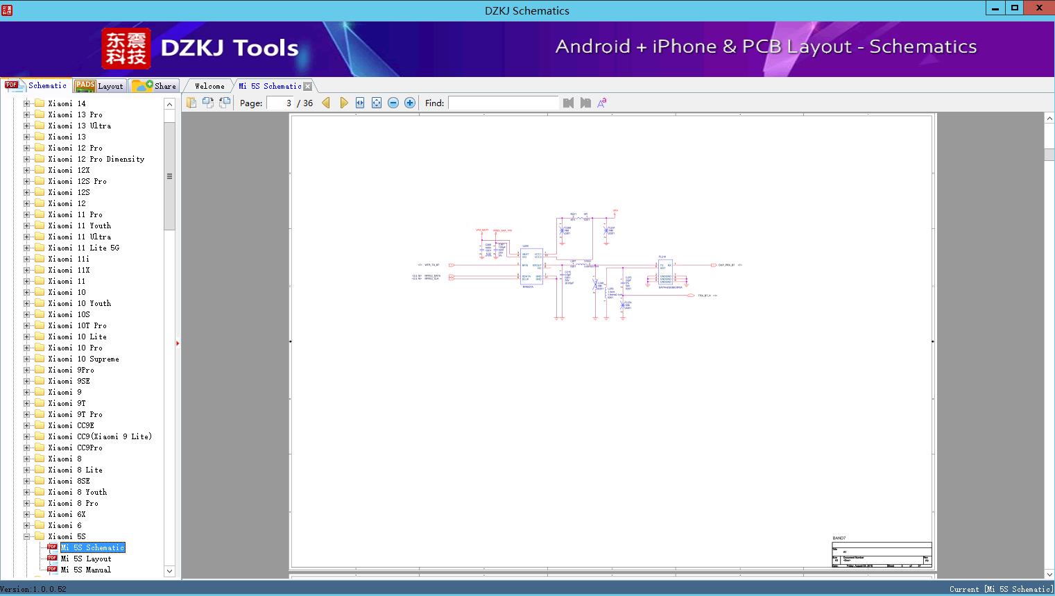This screenshot has height=596, width=1055.
Task: Click the Xiaomi 6X folder icon
Action: pyautogui.click(x=40, y=514)
